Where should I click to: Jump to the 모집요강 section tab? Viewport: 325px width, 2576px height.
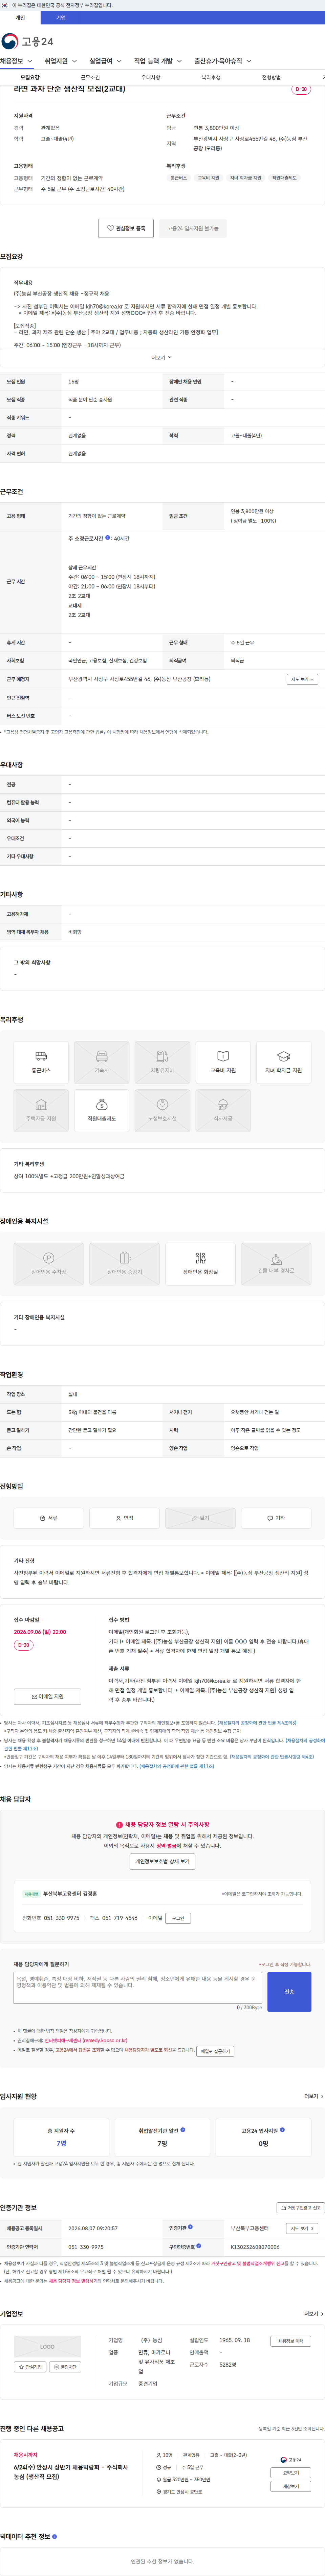(30, 77)
